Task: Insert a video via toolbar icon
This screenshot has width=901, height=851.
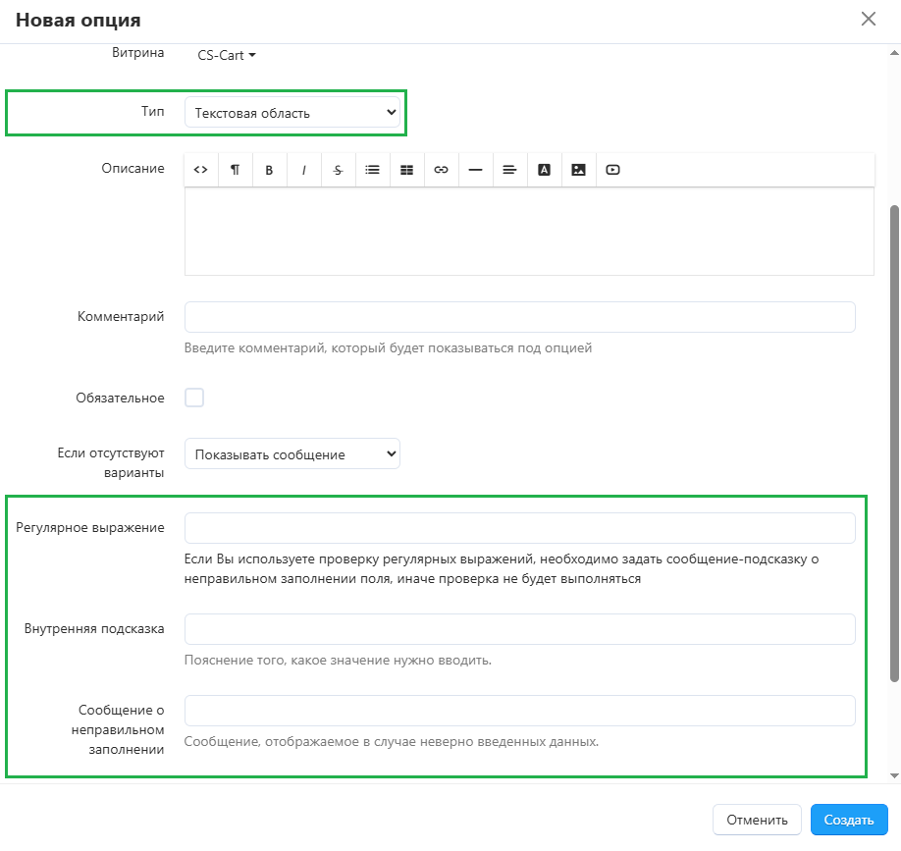Action: (x=612, y=170)
